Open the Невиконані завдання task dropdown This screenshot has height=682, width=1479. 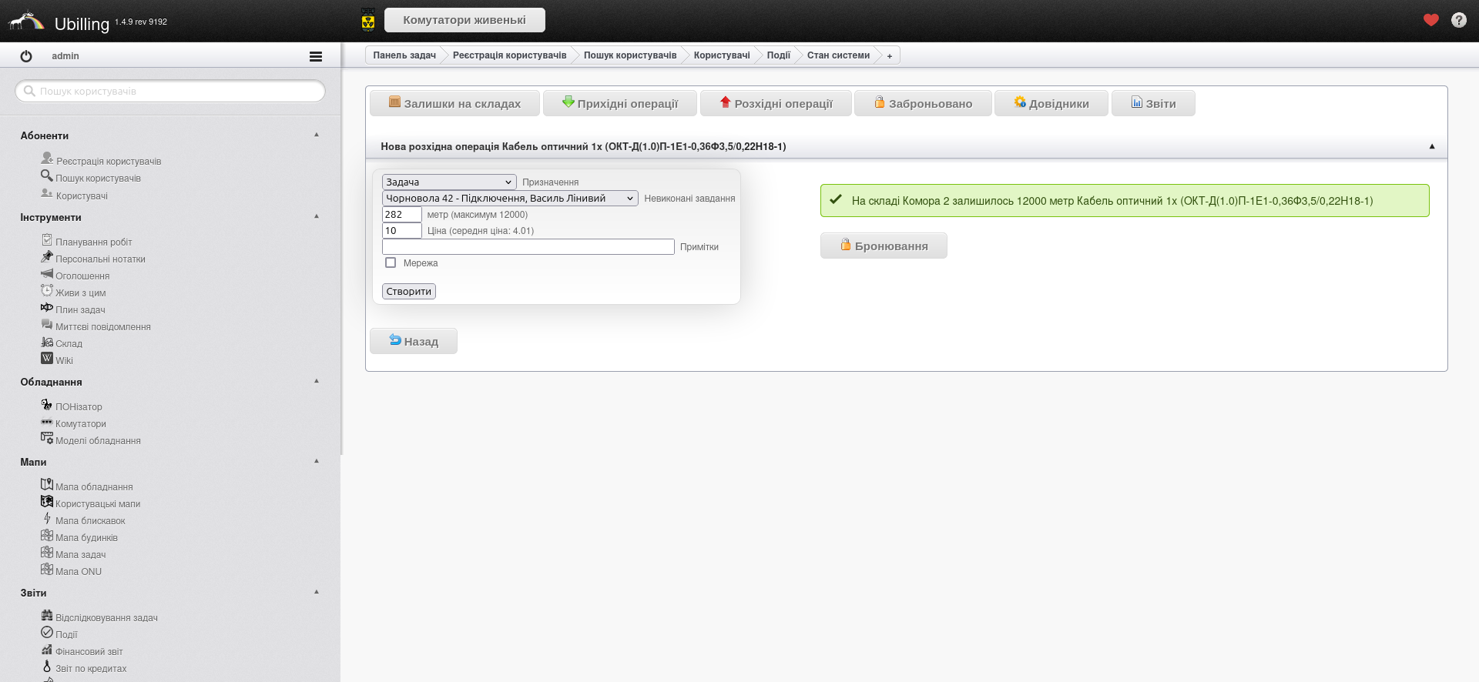[x=509, y=199]
